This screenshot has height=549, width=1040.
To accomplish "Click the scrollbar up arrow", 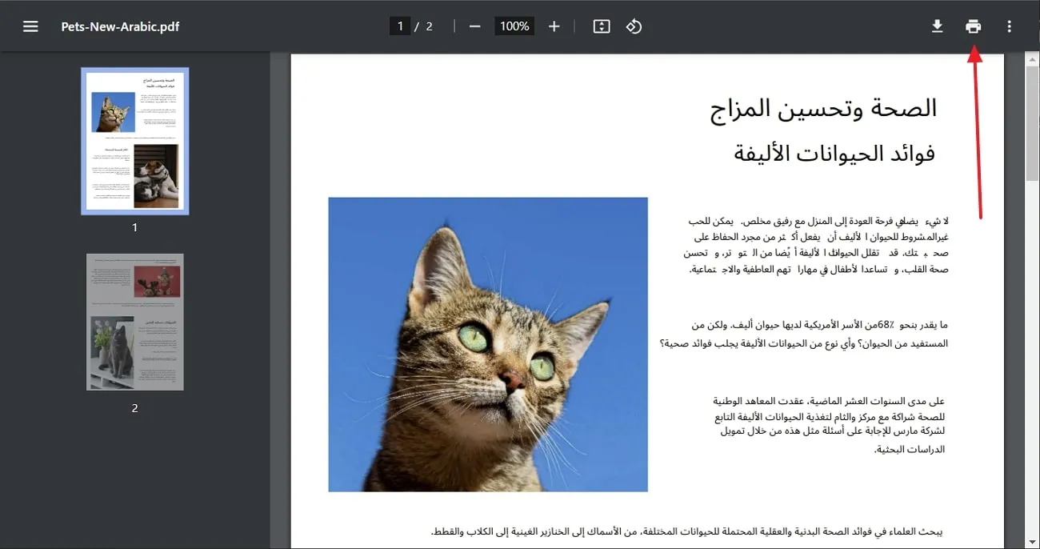I will 1029,59.
